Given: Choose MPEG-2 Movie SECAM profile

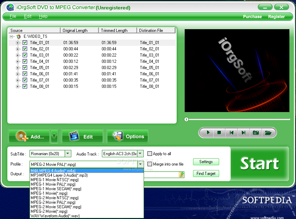Looking at the screenshot, I should point(87,207).
